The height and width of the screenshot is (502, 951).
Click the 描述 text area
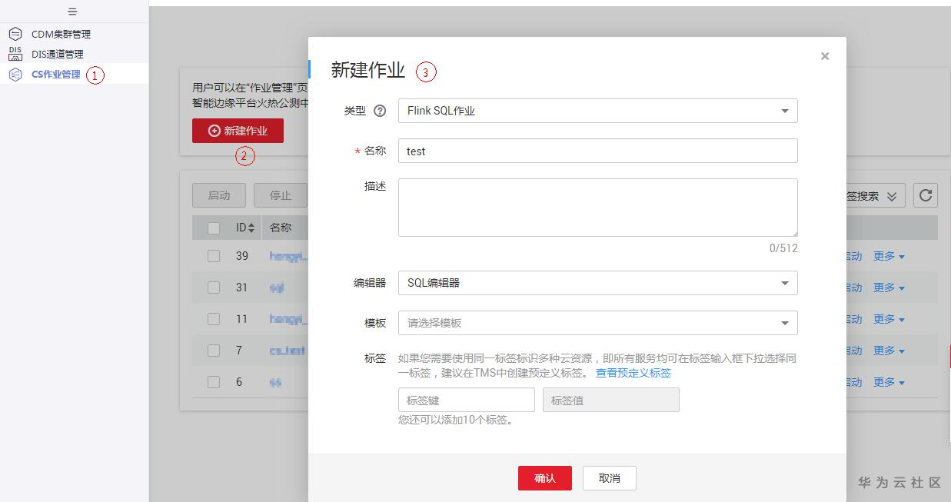point(597,208)
